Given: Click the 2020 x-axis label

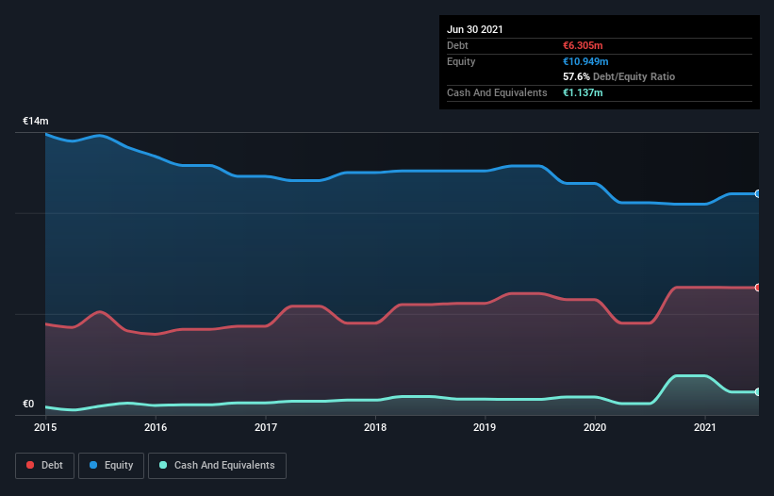Looking at the screenshot, I should pyautogui.click(x=595, y=427).
